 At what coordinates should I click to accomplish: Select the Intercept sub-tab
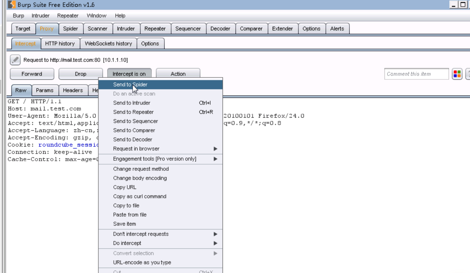25,44
